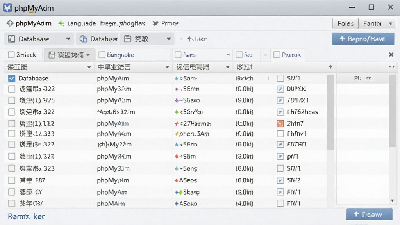
Task: Click the 'AppLBs.32.fim' cell
Action: click(116, 112)
